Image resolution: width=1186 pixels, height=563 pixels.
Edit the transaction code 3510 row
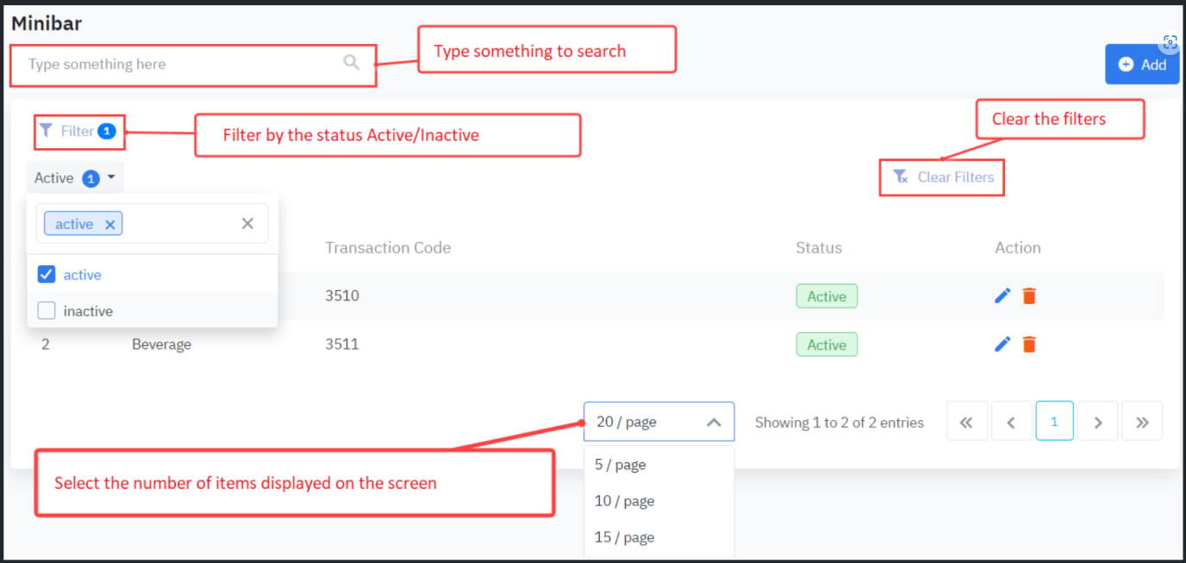pos(1002,296)
